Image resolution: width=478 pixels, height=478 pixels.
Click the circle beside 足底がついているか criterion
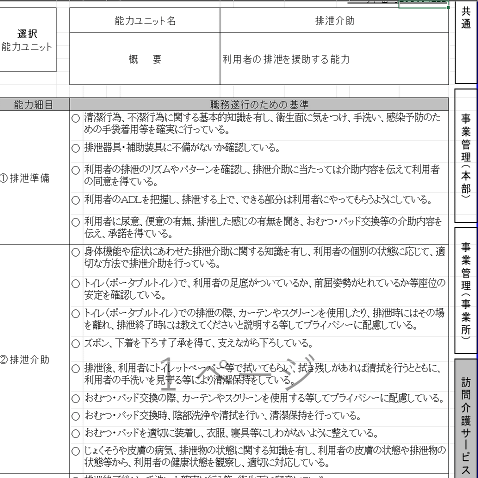(x=75, y=284)
